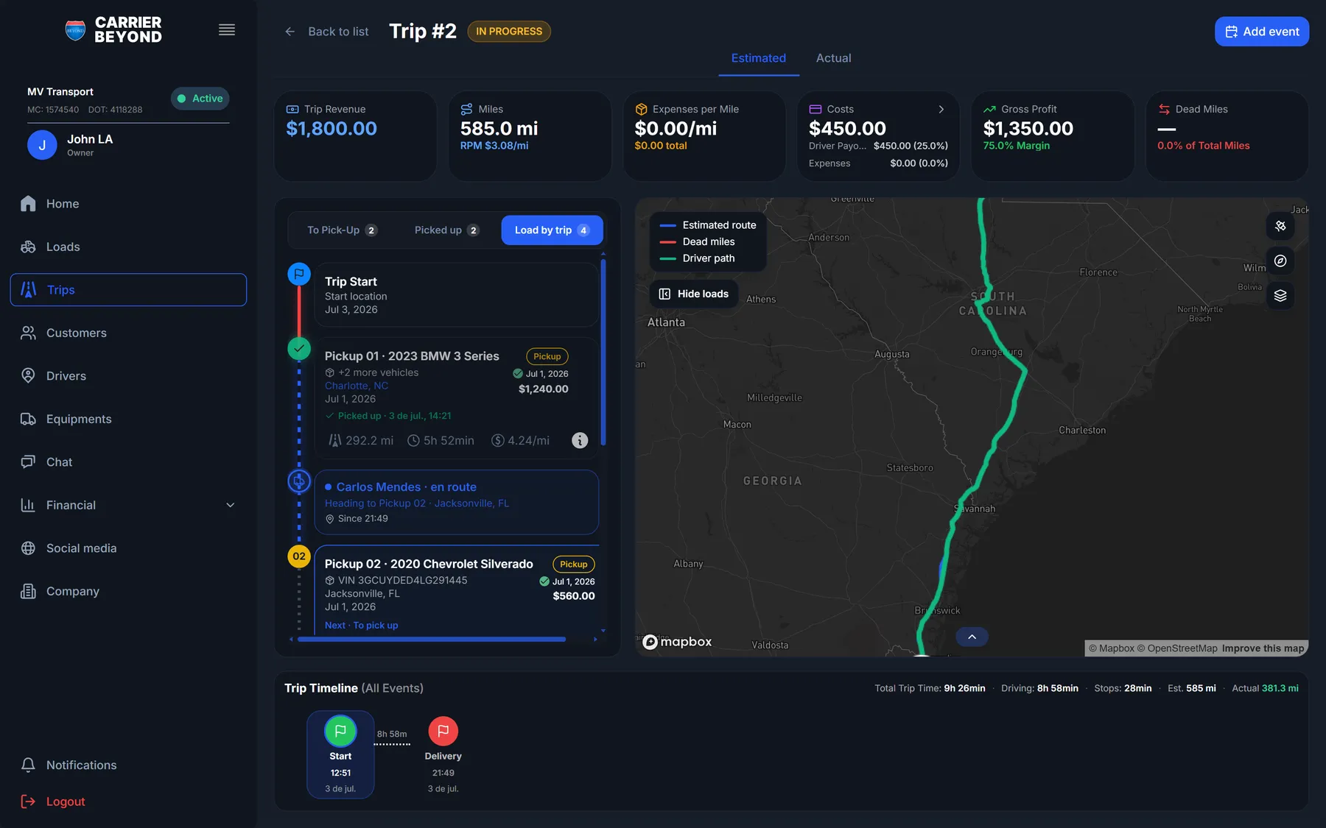The width and height of the screenshot is (1326, 828).
Task: Click the satellite view icon on map
Action: (1280, 226)
